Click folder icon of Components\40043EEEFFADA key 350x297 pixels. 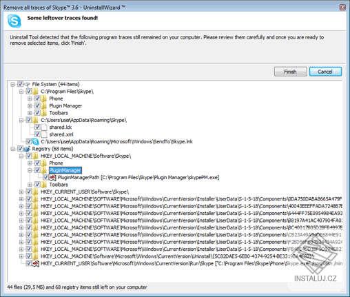tap(35, 206)
